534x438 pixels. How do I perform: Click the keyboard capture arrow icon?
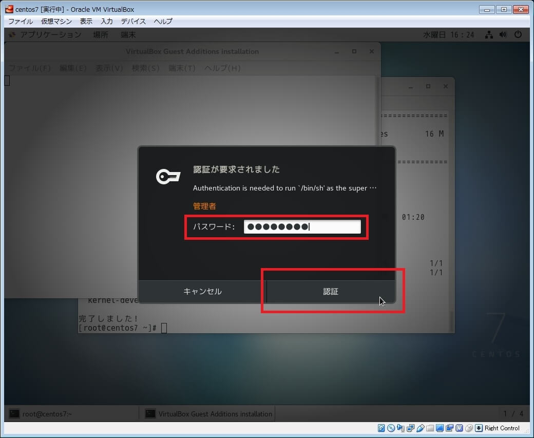(479, 428)
